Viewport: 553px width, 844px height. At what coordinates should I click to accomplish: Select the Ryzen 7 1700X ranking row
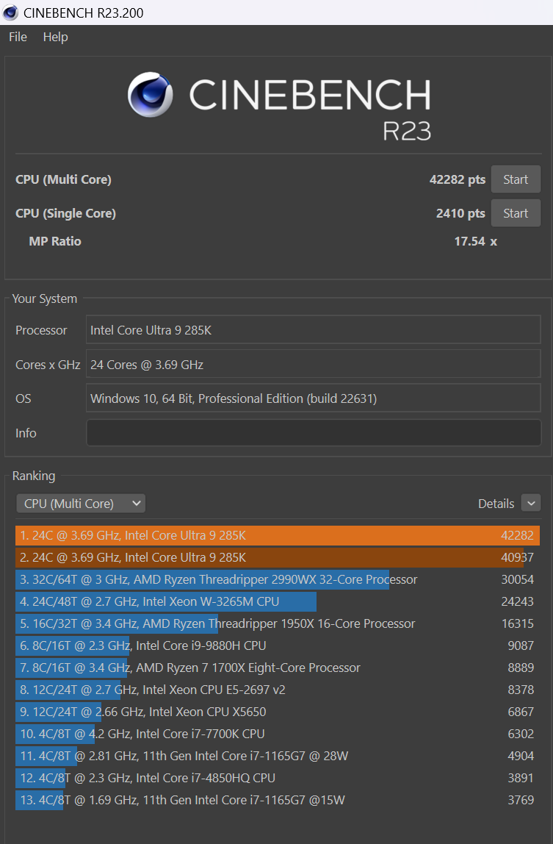(277, 668)
